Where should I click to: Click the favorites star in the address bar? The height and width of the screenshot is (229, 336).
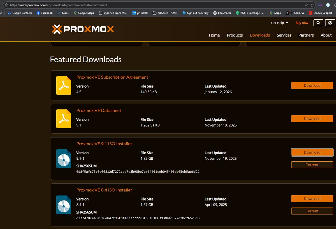(312, 5)
